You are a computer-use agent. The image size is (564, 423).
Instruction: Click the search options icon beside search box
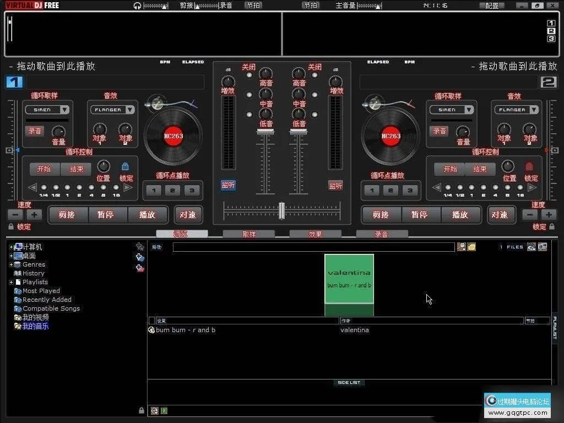[x=462, y=247]
